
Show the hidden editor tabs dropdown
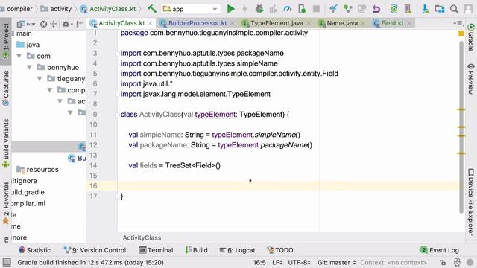458,23
